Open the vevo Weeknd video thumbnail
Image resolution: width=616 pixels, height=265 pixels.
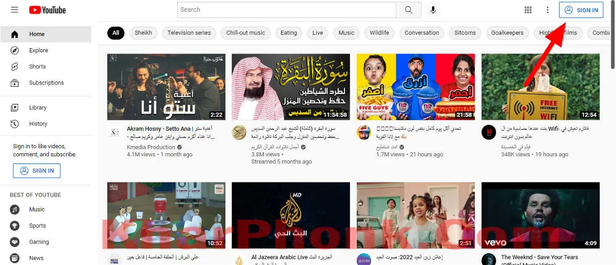541,215
